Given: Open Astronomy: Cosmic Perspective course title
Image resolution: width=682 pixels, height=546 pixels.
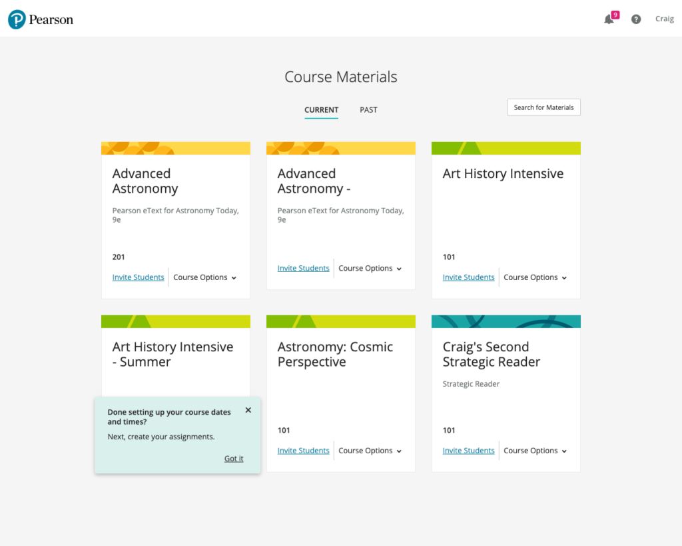Looking at the screenshot, I should 336,354.
